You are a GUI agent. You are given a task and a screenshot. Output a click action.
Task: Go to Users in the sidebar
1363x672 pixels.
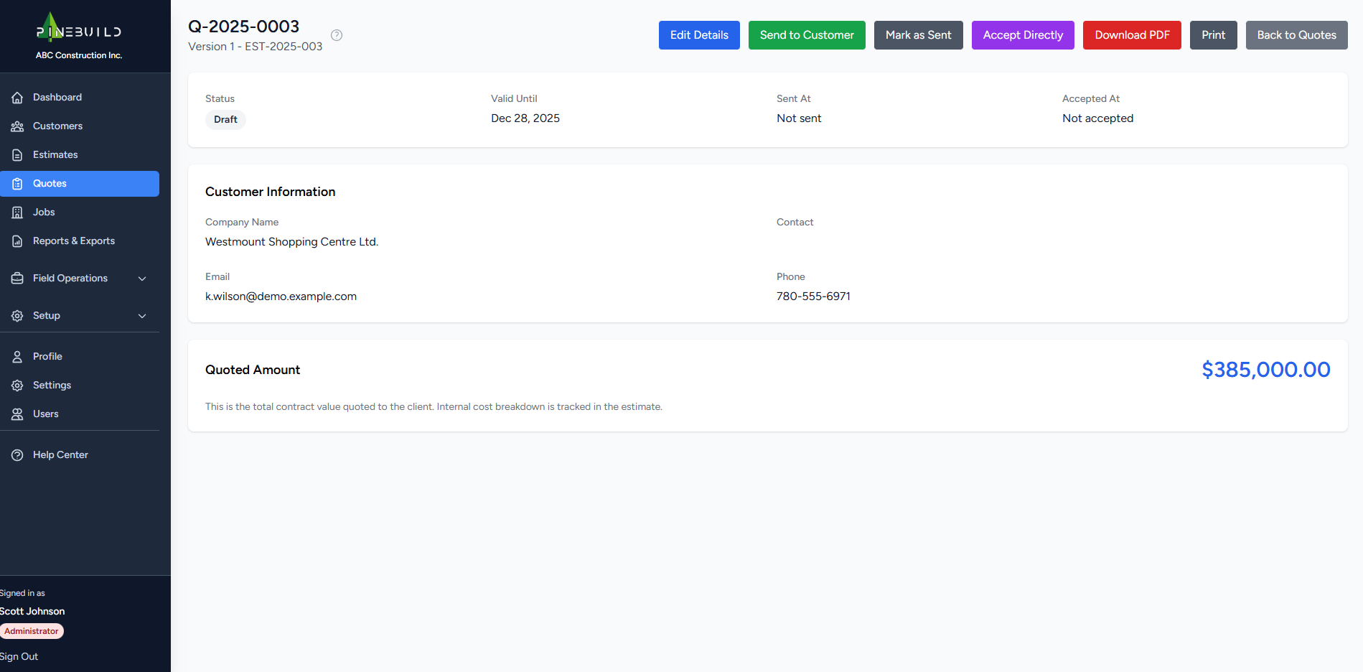[x=45, y=414]
